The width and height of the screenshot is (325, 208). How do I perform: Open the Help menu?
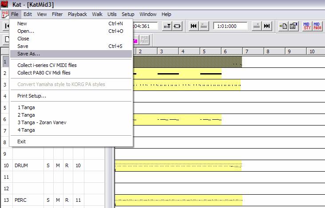tap(166, 14)
